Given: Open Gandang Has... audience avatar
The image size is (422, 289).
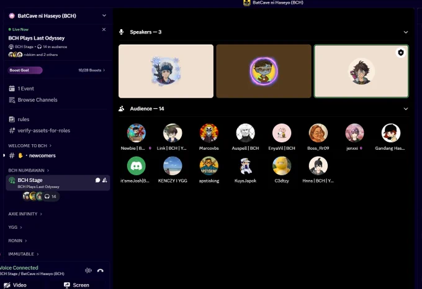Looking at the screenshot, I should tap(391, 133).
